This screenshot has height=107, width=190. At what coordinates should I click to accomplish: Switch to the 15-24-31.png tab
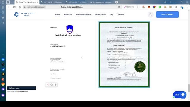point(76,2)
